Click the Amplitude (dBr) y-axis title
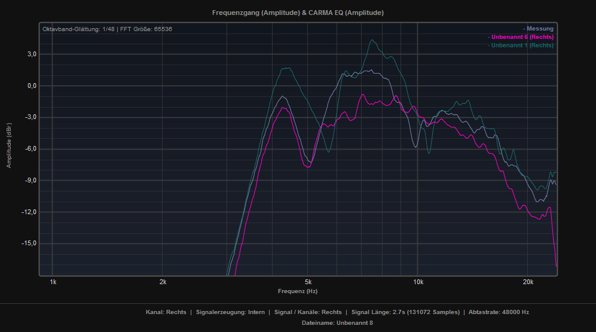The width and height of the screenshot is (596, 332). (9, 147)
